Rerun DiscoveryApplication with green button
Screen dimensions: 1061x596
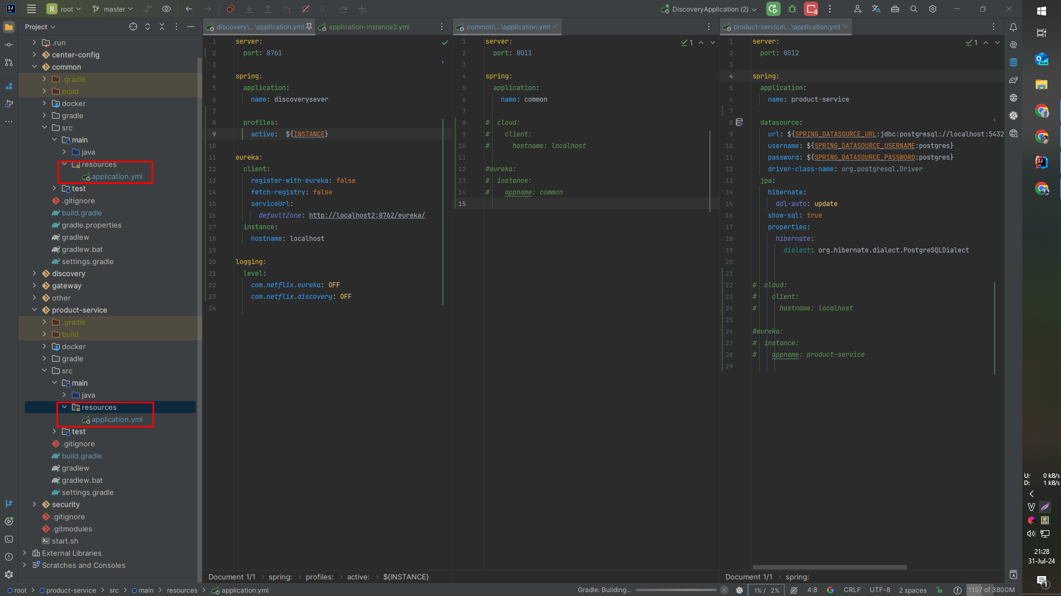point(773,9)
